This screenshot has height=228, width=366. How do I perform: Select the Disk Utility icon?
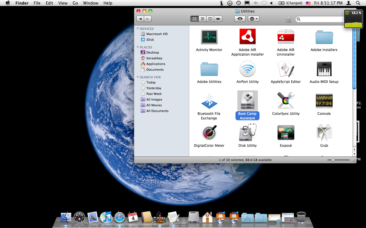click(x=248, y=133)
